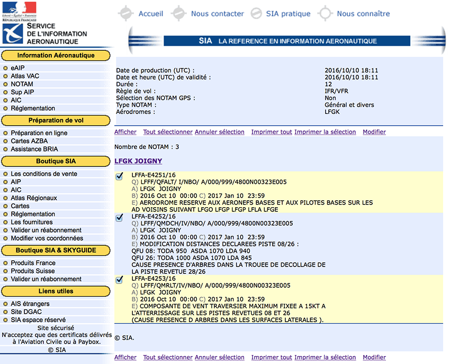Open Produits France link

(33, 263)
